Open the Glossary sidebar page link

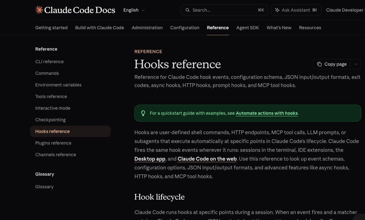coord(44,187)
